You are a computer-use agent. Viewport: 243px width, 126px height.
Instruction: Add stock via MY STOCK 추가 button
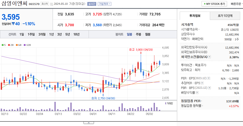coord(214,4)
